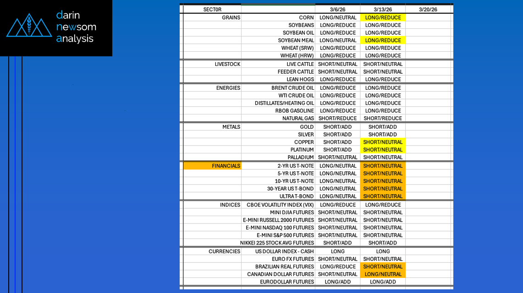Click the 'darin newsom analysis' logo text
Image resolution: width=523 pixels, height=293 pixels.
coord(76,27)
